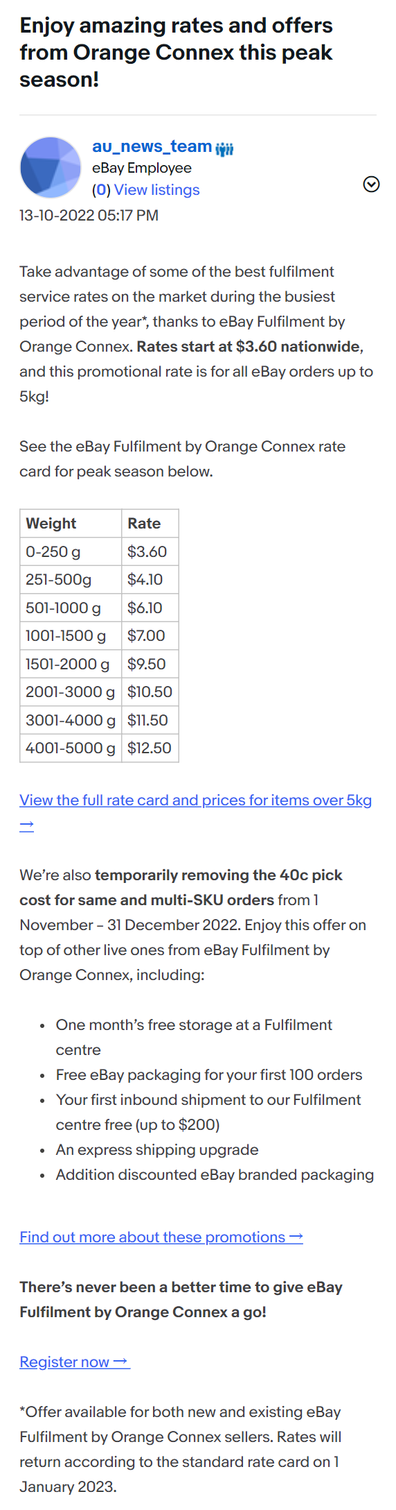Open the full rate card and prices link
The width and height of the screenshot is (396, 1510).
[x=195, y=800]
